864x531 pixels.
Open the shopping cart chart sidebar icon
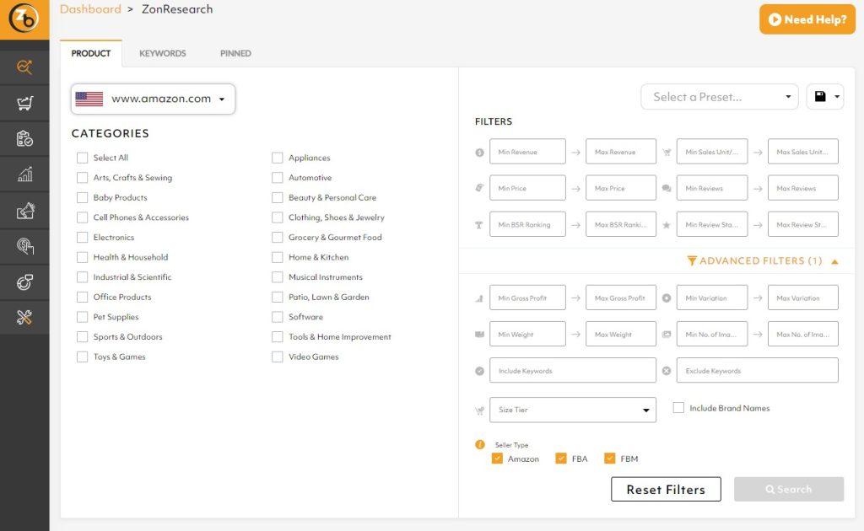(x=24, y=104)
